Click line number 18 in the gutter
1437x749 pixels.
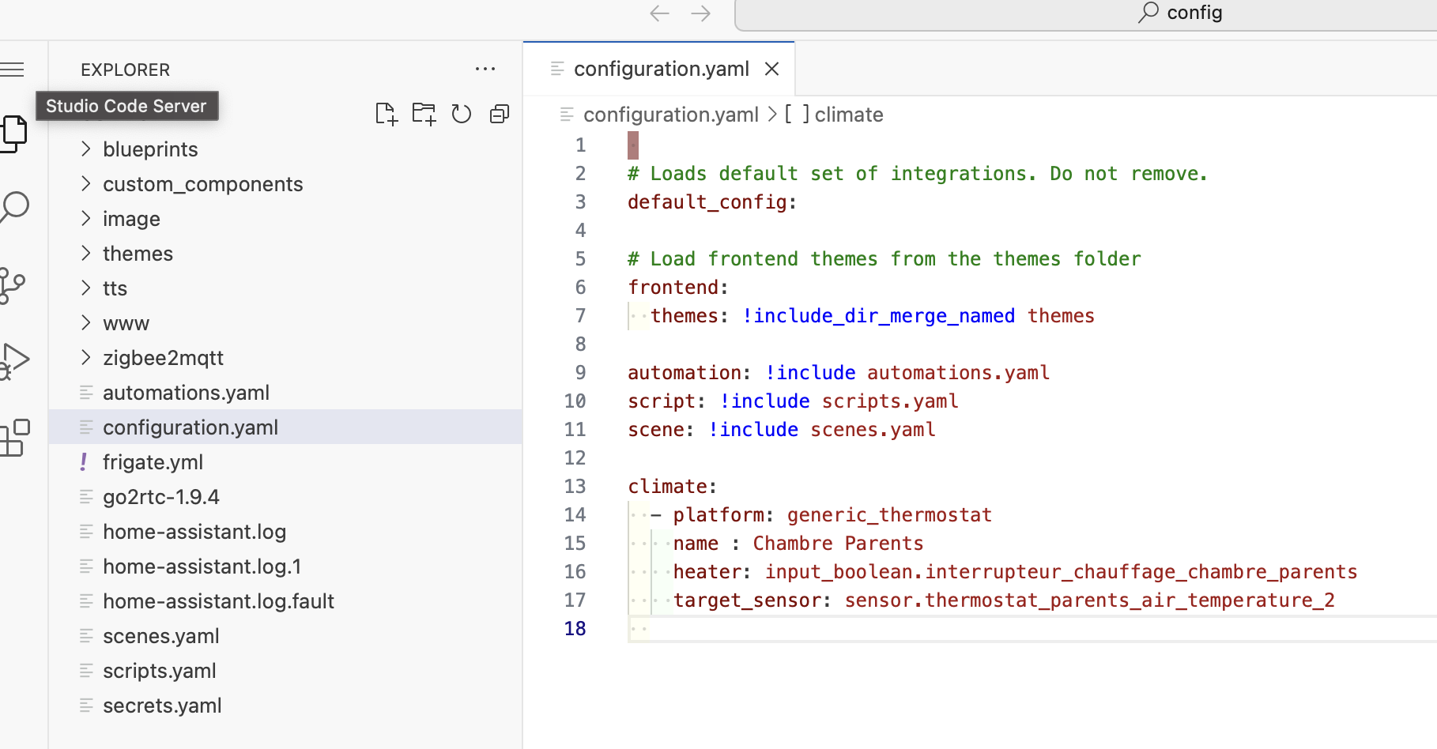pyautogui.click(x=575, y=629)
